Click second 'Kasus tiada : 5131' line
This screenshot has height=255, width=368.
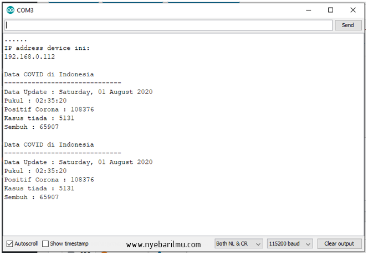click(39, 188)
